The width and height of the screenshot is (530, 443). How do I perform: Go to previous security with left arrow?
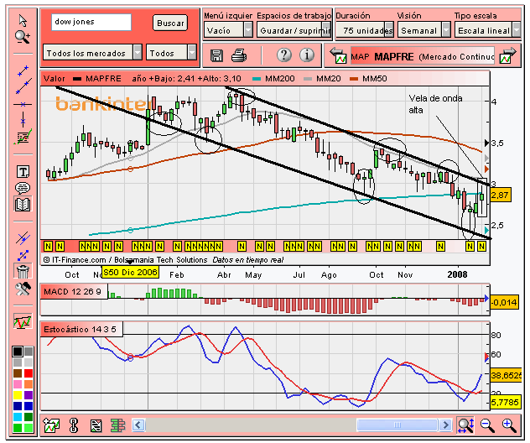[338, 55]
